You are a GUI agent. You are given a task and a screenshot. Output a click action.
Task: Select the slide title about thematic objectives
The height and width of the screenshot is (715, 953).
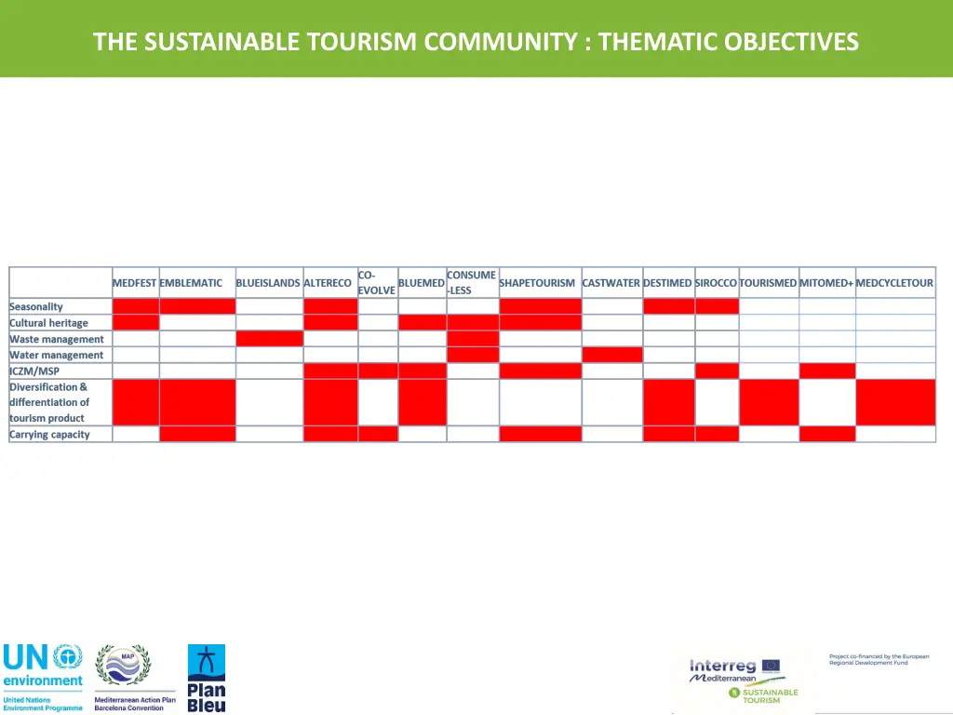coord(476,41)
